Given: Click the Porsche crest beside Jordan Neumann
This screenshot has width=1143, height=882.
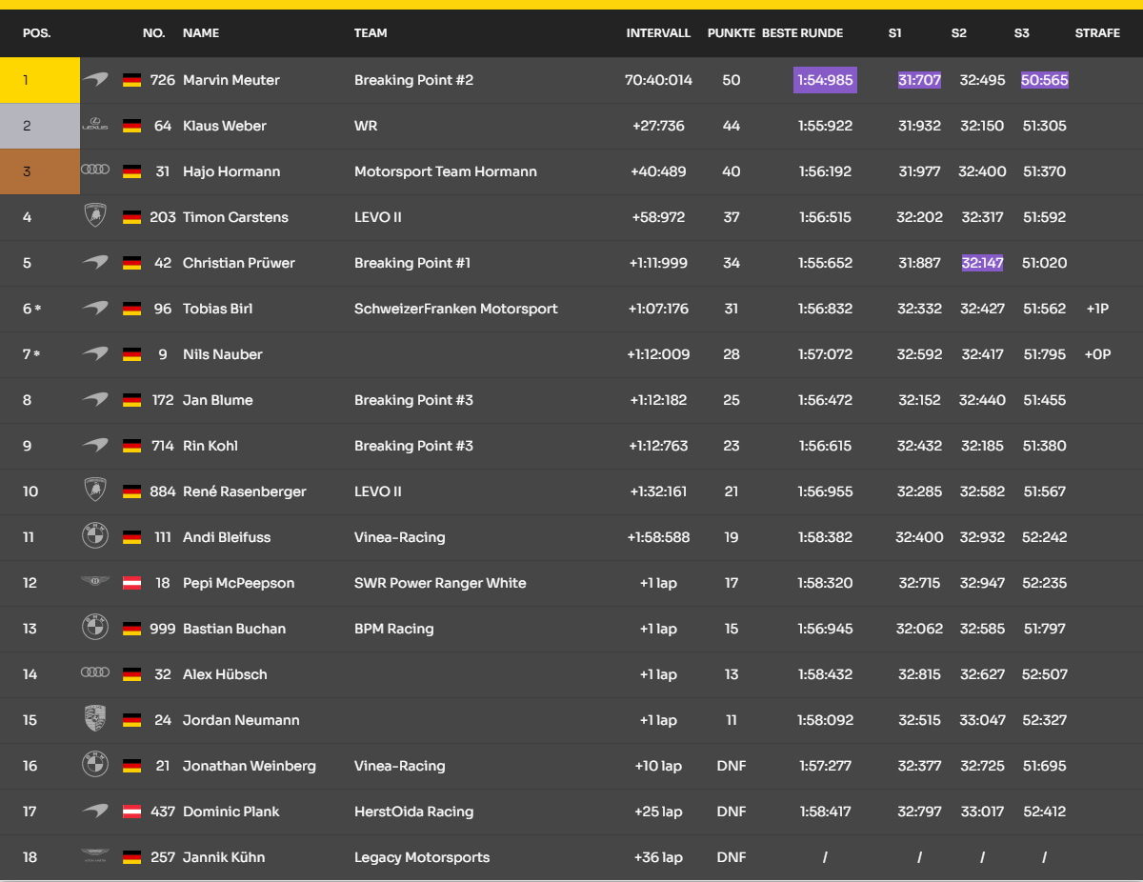Looking at the screenshot, I should pyautogui.click(x=95, y=719).
